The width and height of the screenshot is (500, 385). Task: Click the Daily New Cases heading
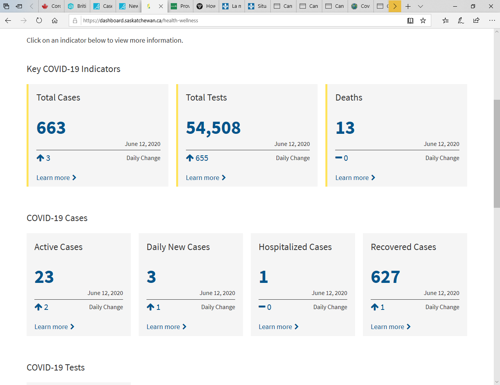[x=178, y=247]
